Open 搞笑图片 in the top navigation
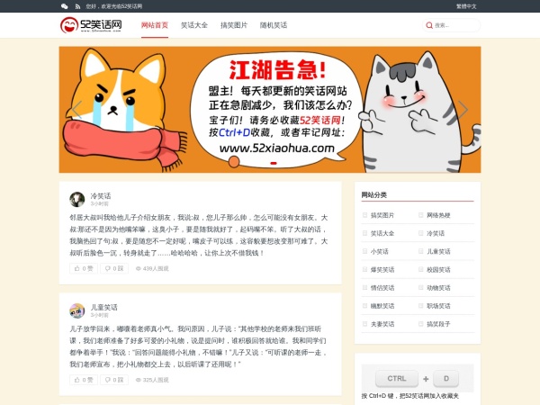Viewport: 540px width, 405px height. (234, 25)
